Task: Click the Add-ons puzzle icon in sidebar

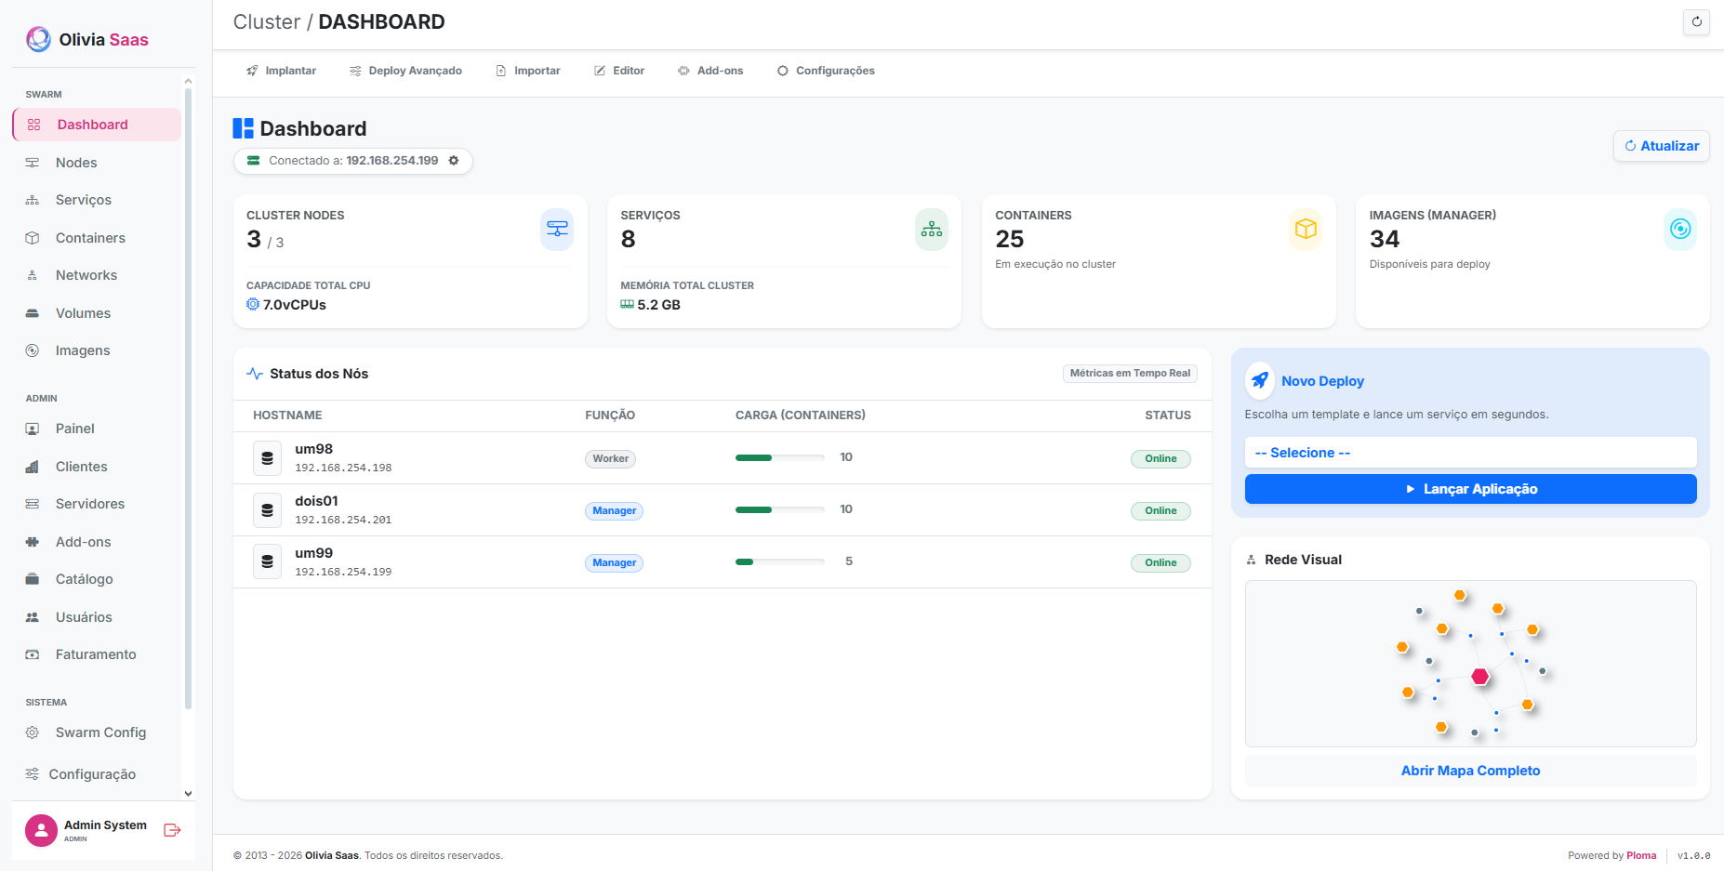Action: click(x=33, y=542)
